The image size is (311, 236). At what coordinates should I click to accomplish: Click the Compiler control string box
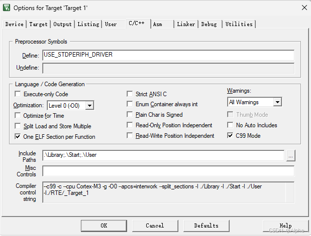pos(168,192)
